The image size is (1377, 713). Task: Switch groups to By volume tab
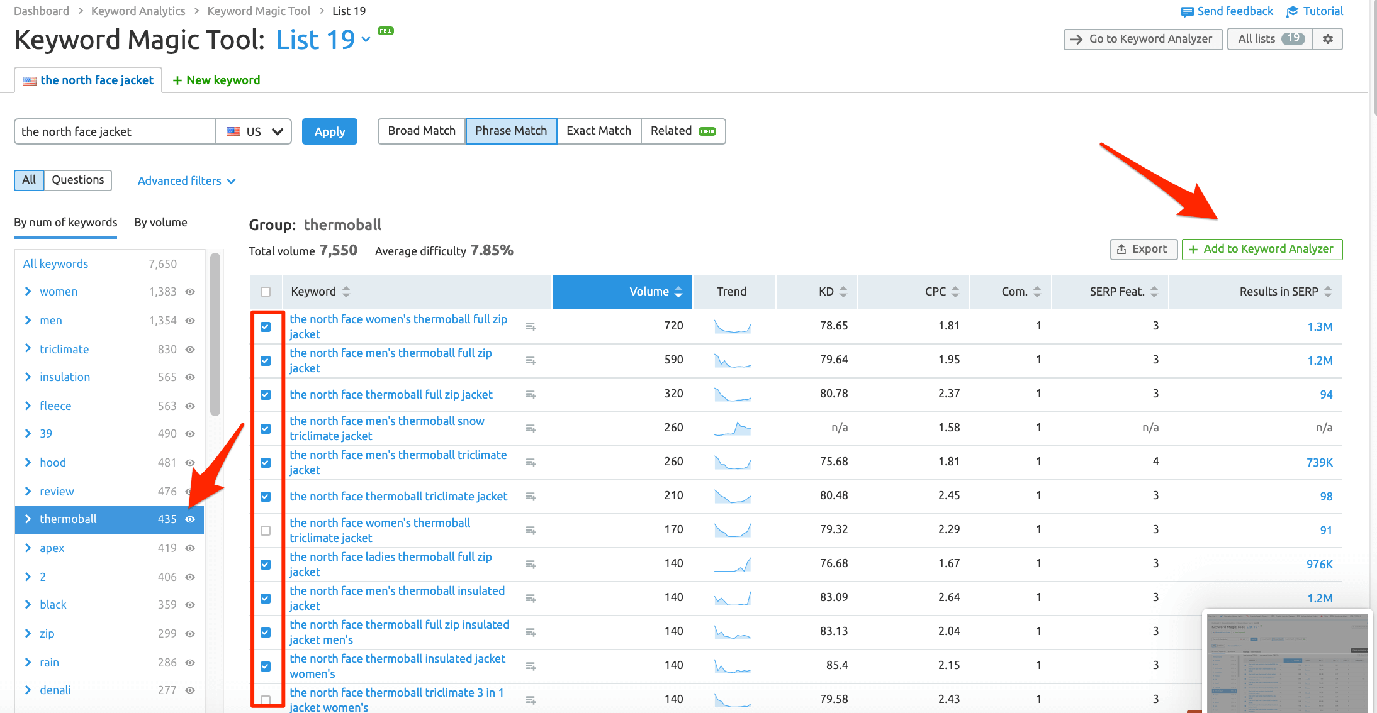(160, 223)
